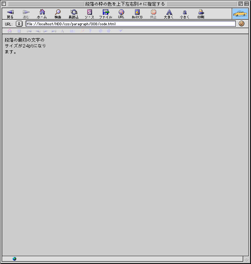251x264 pixels.
Task: Print the page using 印刷 icon
Action: pos(201,14)
